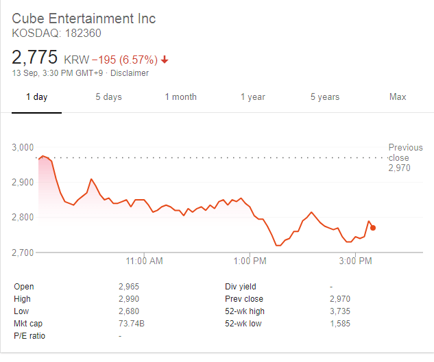Switch to the 1 year tab
Screen dimensions: 434x362
point(253,97)
